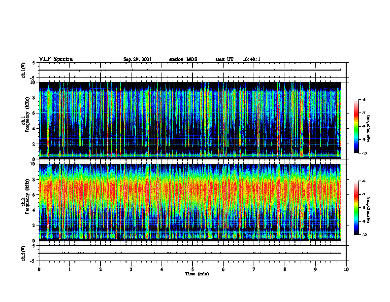This screenshot has width=390, height=302.
Task: Click the '-10' tick on ch.2 color bar
Action: pos(363,234)
